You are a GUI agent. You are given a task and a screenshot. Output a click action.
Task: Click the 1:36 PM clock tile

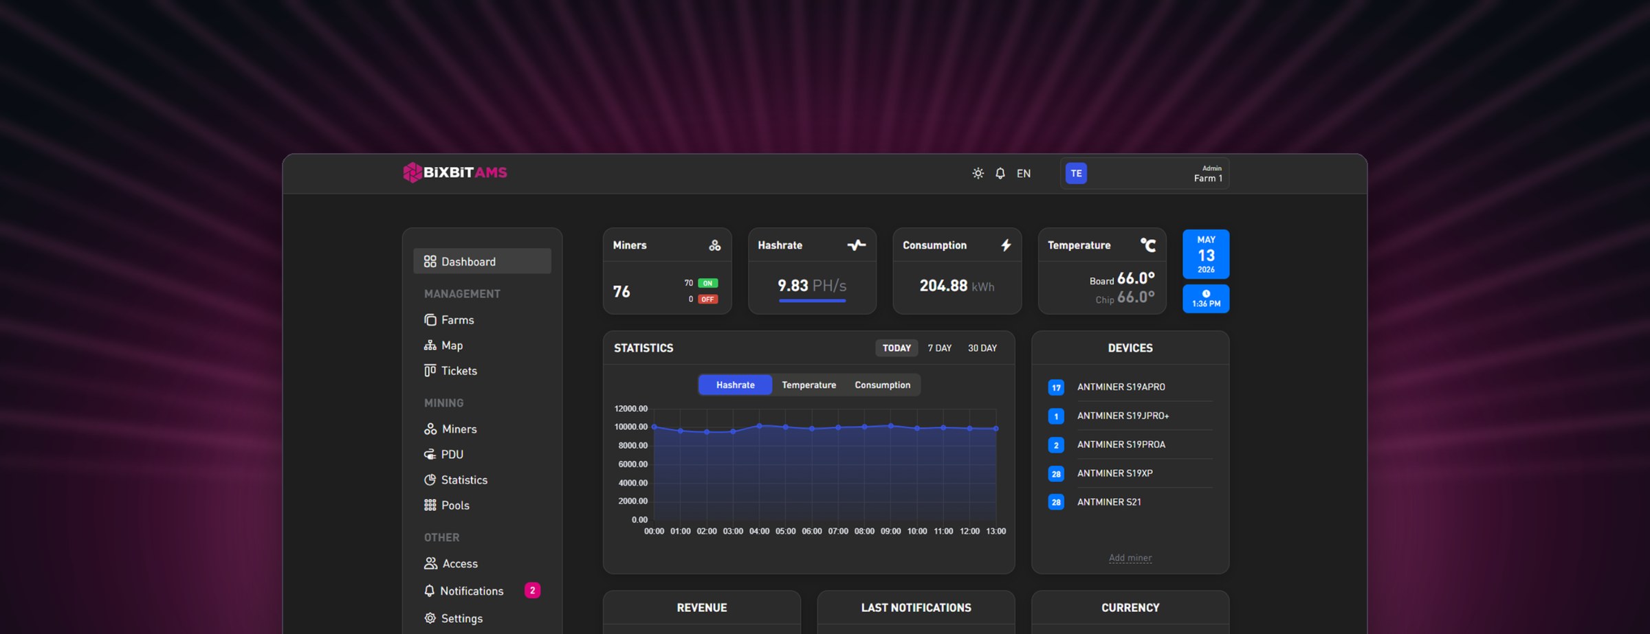pyautogui.click(x=1206, y=299)
